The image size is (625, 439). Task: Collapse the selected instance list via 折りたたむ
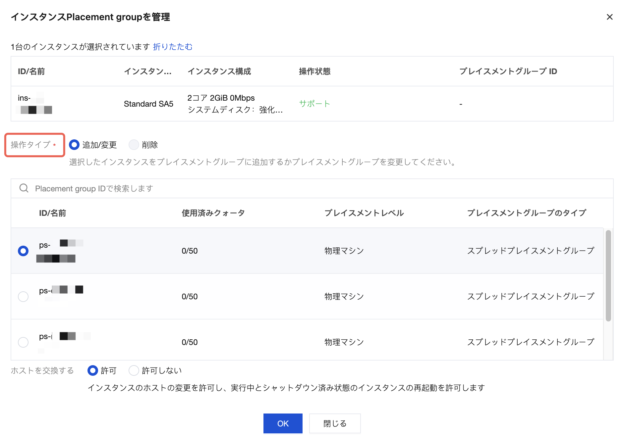pyautogui.click(x=173, y=47)
